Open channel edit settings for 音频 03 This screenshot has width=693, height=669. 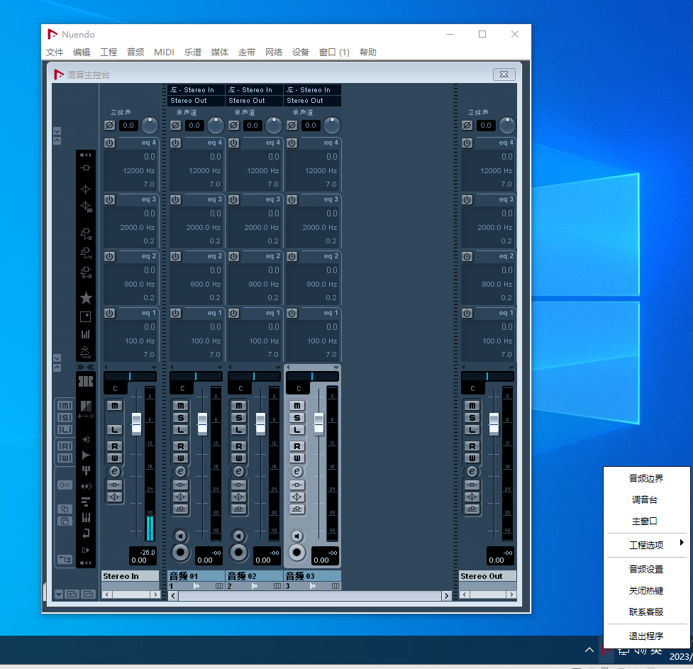[296, 471]
